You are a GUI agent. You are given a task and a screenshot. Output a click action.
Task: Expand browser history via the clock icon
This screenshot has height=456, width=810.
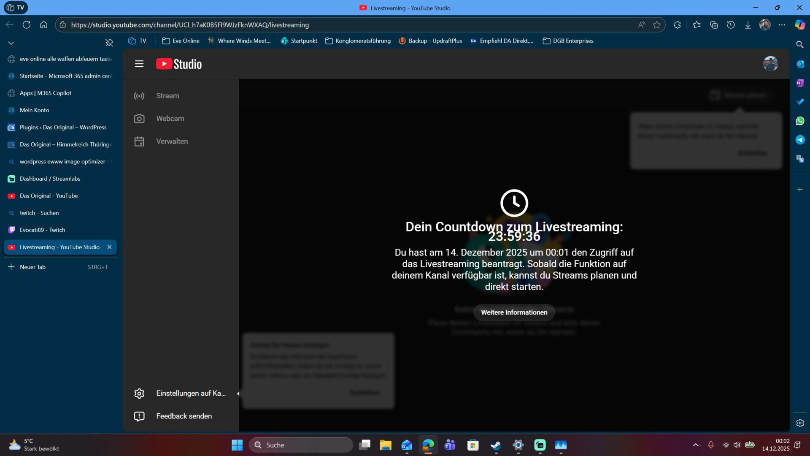coord(731,25)
